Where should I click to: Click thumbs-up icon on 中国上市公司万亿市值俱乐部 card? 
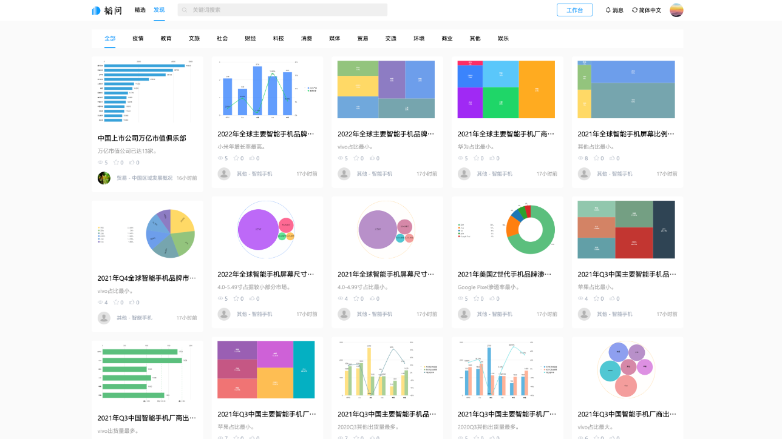[131, 163]
